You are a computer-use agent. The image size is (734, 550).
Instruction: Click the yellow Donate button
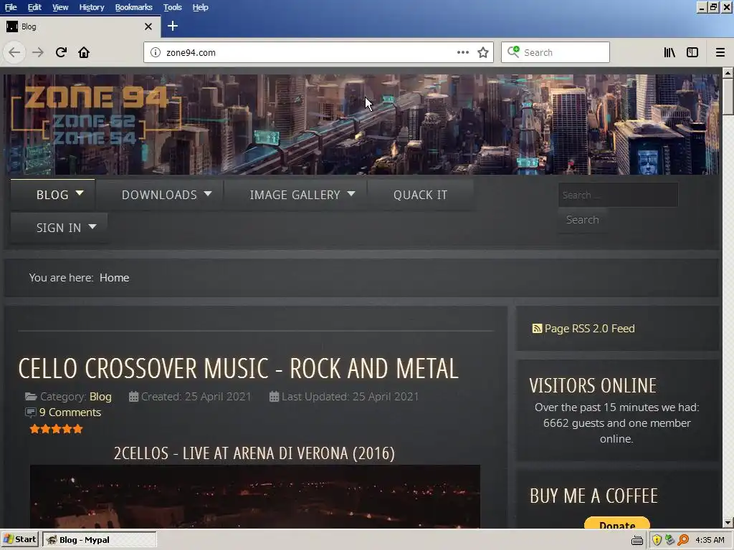(x=617, y=523)
